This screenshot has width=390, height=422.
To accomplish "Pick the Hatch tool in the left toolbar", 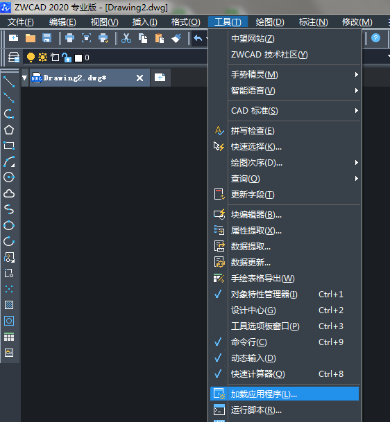I will [x=9, y=305].
